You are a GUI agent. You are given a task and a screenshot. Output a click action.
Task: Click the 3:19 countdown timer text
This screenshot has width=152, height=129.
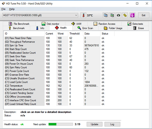[77, 124]
